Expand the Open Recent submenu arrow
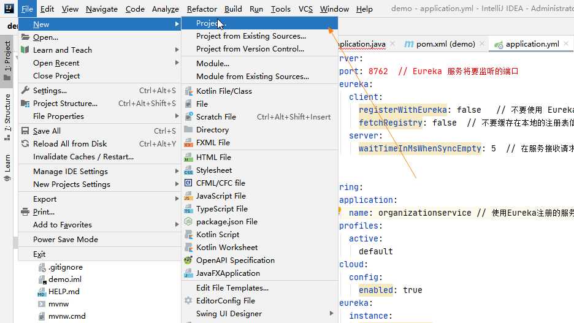 [x=177, y=63]
